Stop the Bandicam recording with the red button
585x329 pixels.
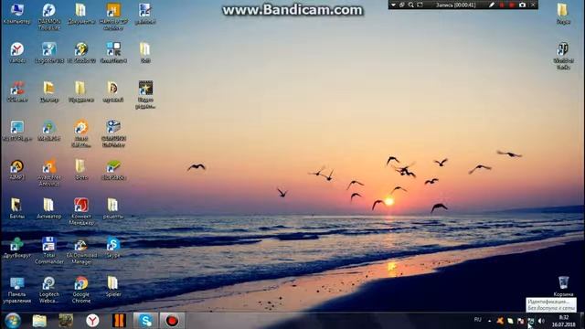pyautogui.click(x=512, y=5)
